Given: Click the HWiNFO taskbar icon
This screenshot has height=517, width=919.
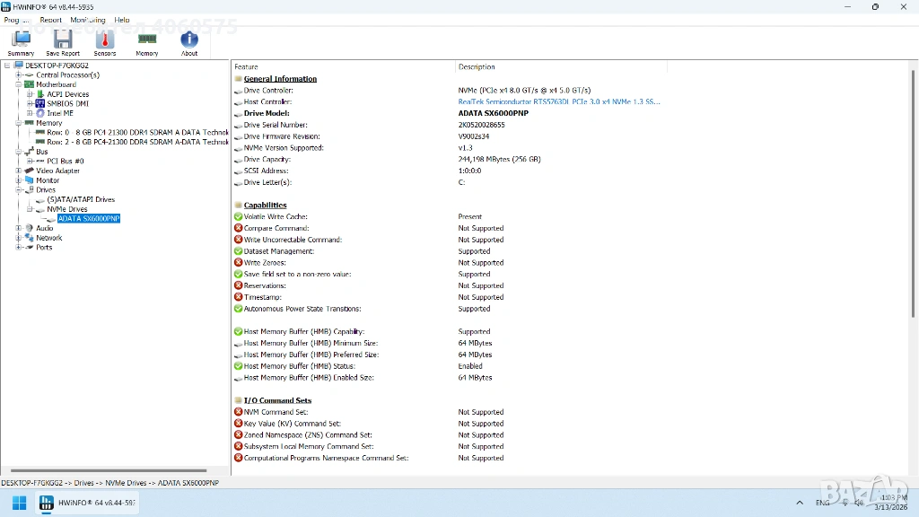Looking at the screenshot, I should pos(87,503).
